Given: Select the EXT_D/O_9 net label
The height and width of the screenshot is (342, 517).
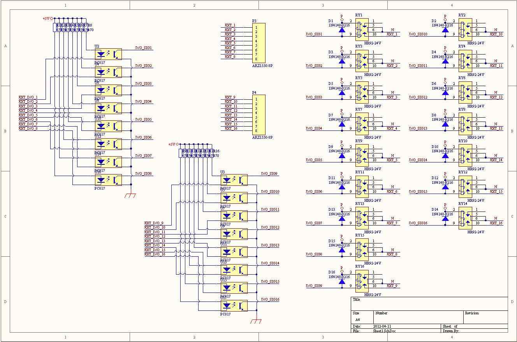Looking at the screenshot, I should (154, 223).
